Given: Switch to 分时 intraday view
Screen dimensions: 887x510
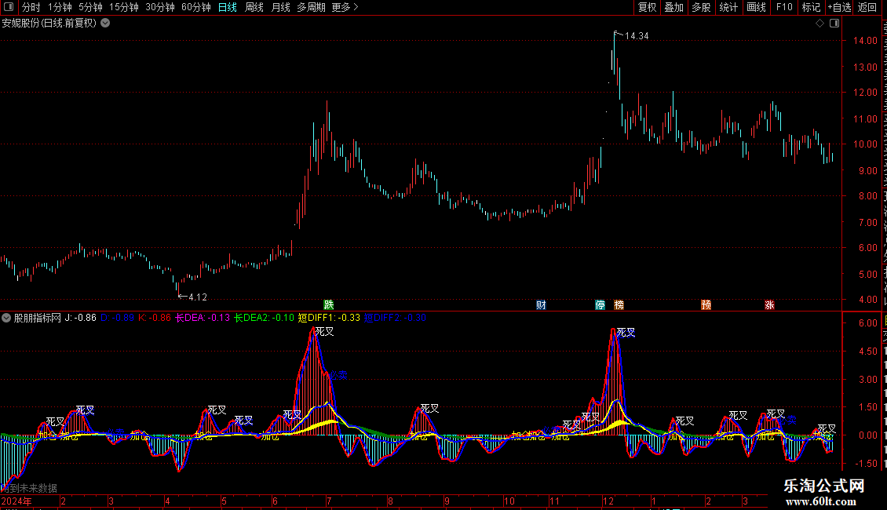Looking at the screenshot, I should [31, 7].
